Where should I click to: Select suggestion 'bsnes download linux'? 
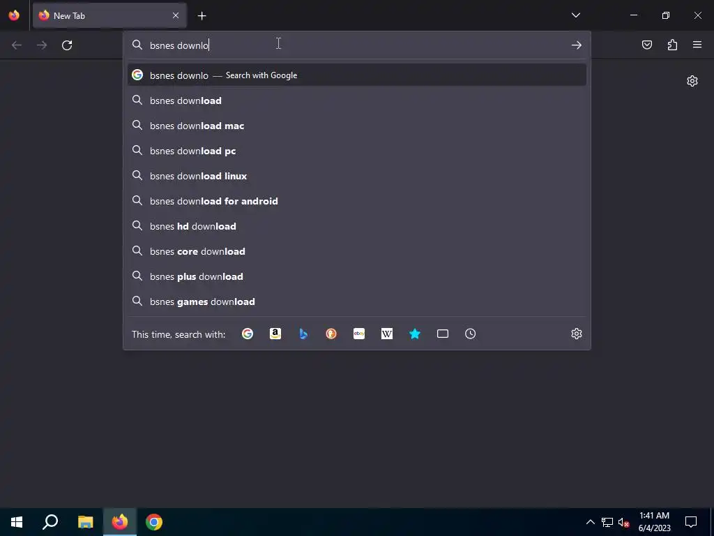(x=357, y=176)
